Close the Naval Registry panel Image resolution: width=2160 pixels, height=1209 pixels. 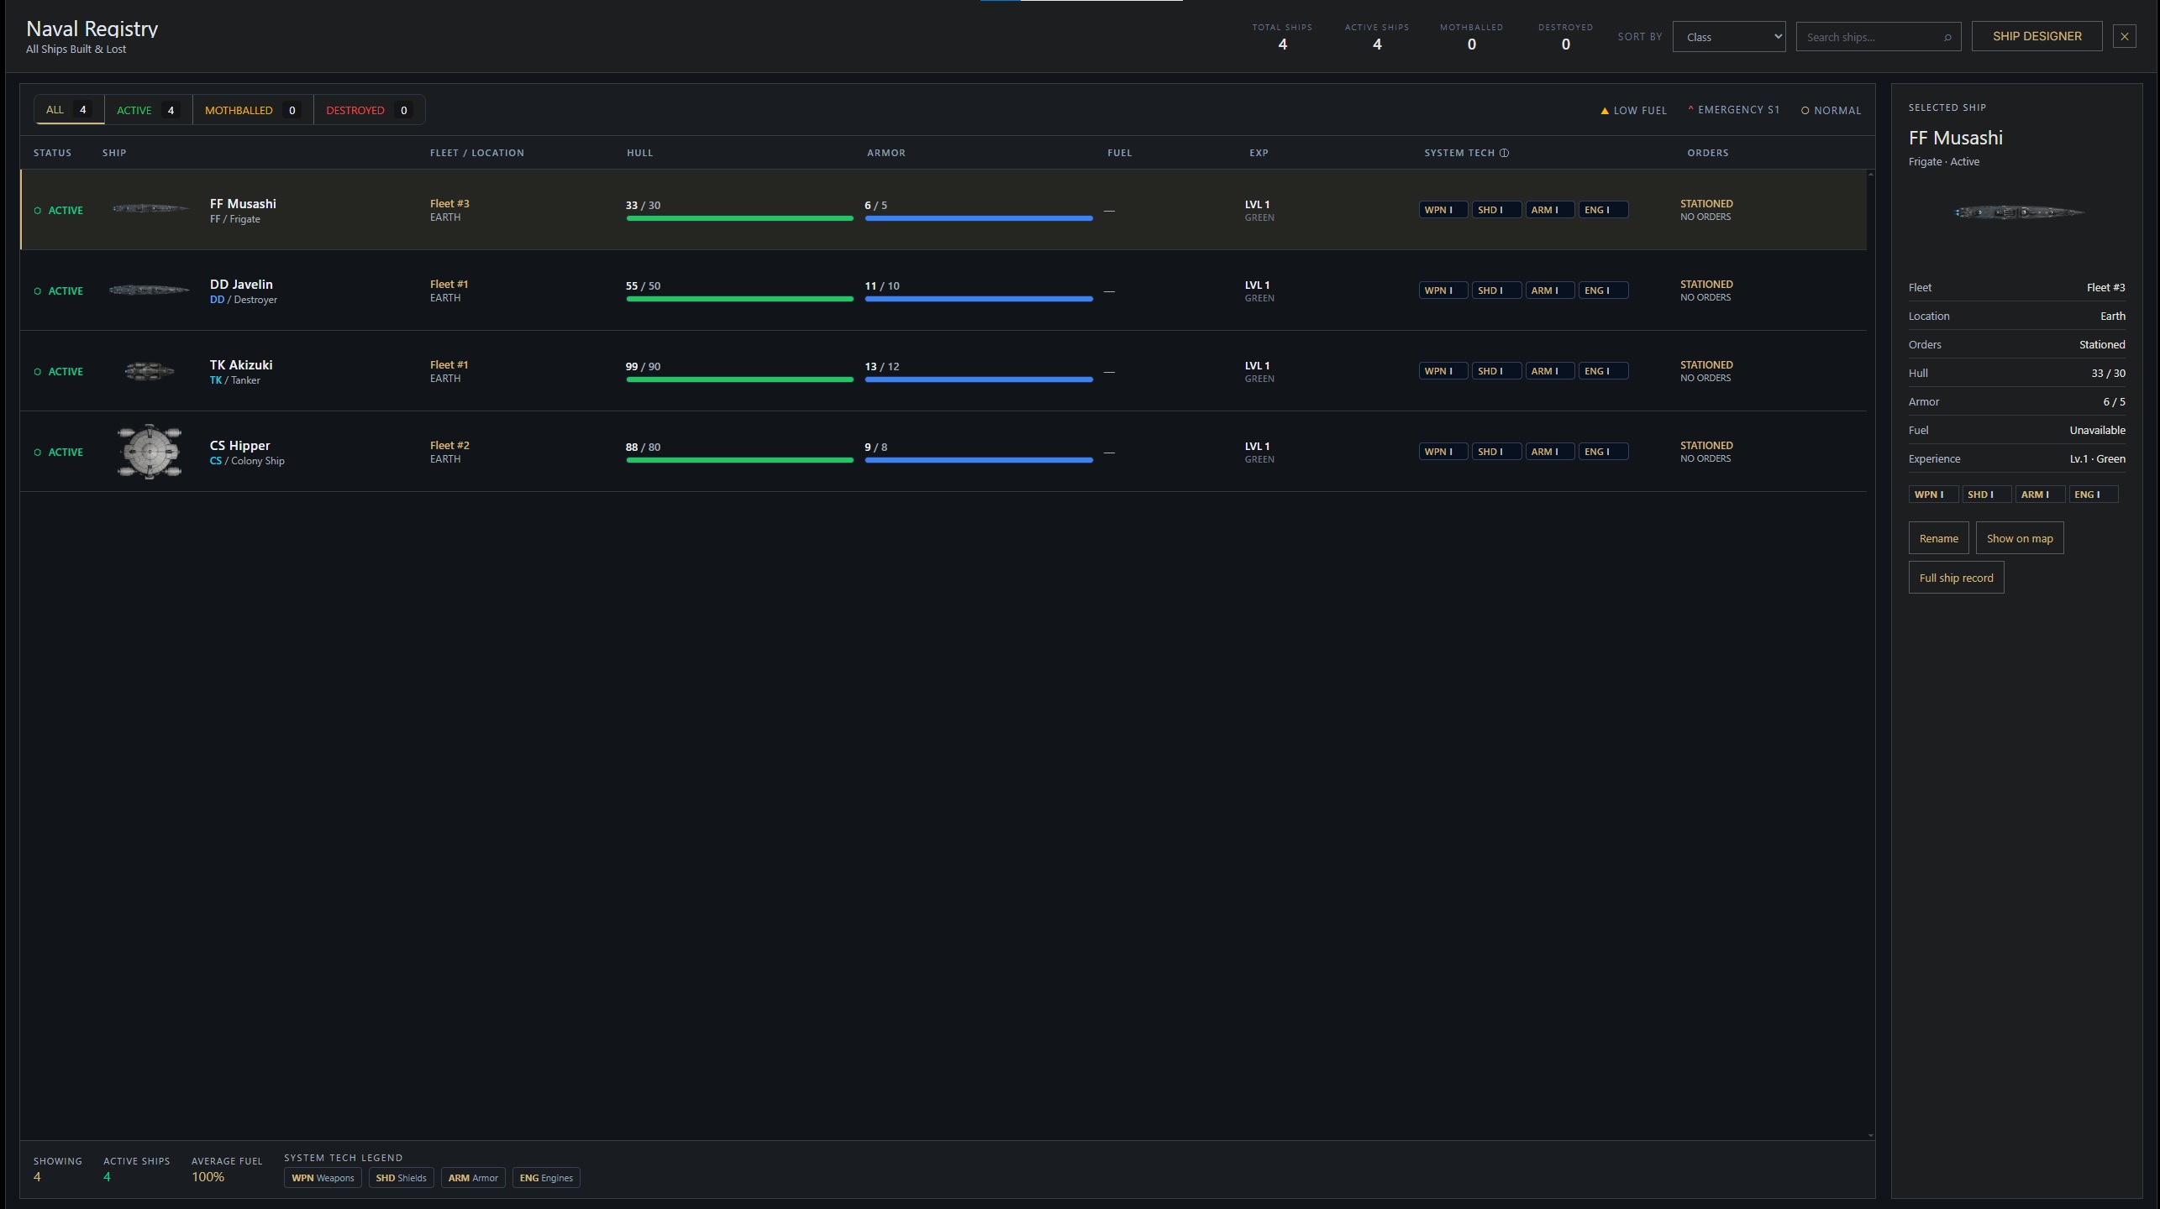coord(2124,36)
